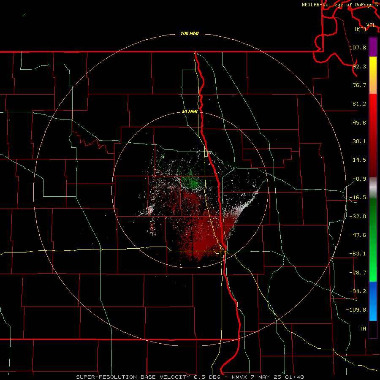380x380 pixels.
Task: Click the -109.8 legend value
Action: [x=356, y=310]
